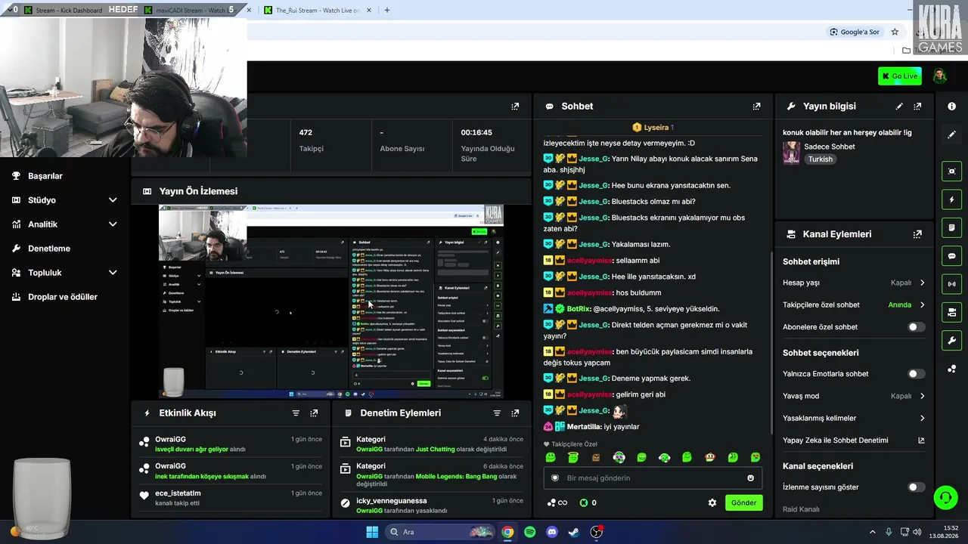Show hidden system tray icons
Screen dimensions: 968x544
(x=872, y=532)
